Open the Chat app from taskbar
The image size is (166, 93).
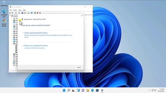[x=83, y=90]
